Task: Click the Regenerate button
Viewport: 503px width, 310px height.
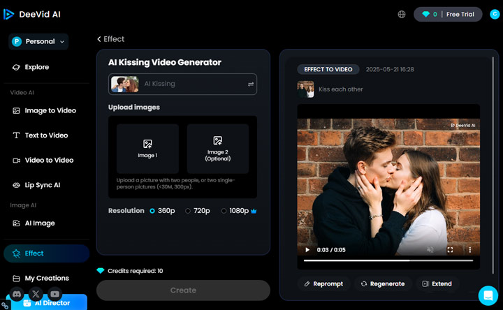Action: [383, 283]
